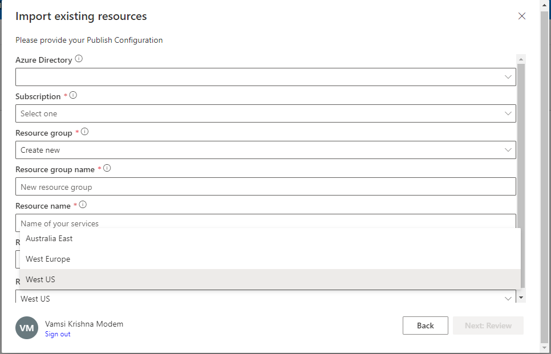Select West Europe region option

[x=48, y=259]
